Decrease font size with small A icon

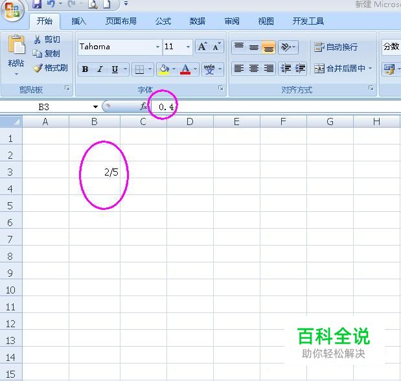pyautogui.click(x=216, y=47)
